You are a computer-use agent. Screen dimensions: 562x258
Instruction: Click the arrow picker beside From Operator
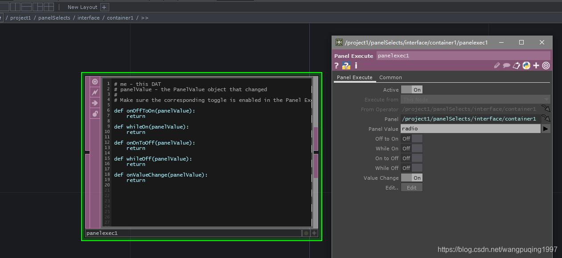(x=546, y=109)
